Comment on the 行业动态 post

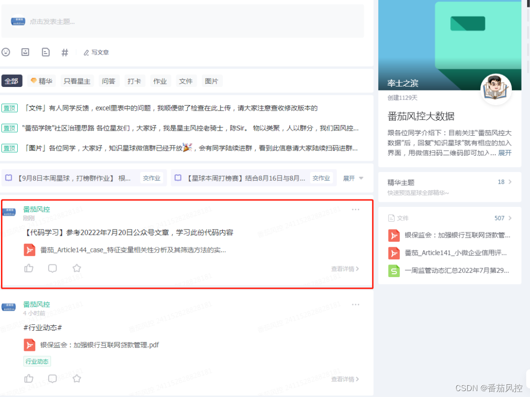tap(53, 378)
